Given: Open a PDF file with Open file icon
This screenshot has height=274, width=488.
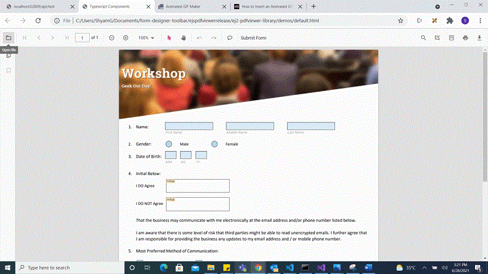Looking at the screenshot, I should [x=8, y=38].
